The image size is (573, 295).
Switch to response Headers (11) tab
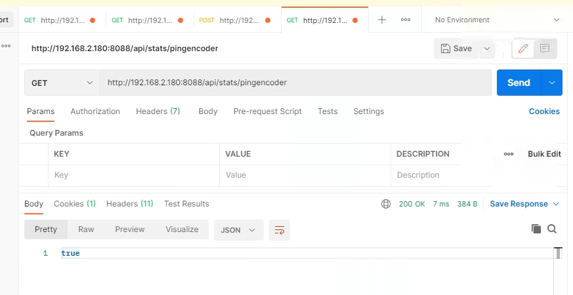(129, 204)
